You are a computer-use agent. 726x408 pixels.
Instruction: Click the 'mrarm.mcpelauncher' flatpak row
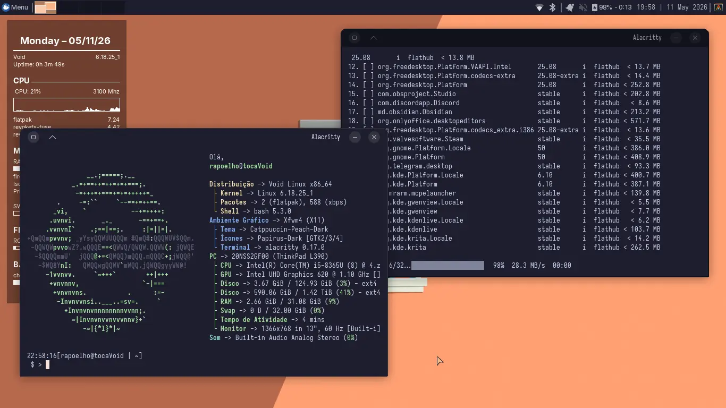pos(525,193)
